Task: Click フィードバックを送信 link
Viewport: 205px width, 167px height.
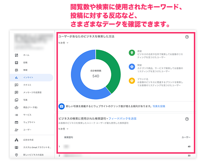Action: 122,118
